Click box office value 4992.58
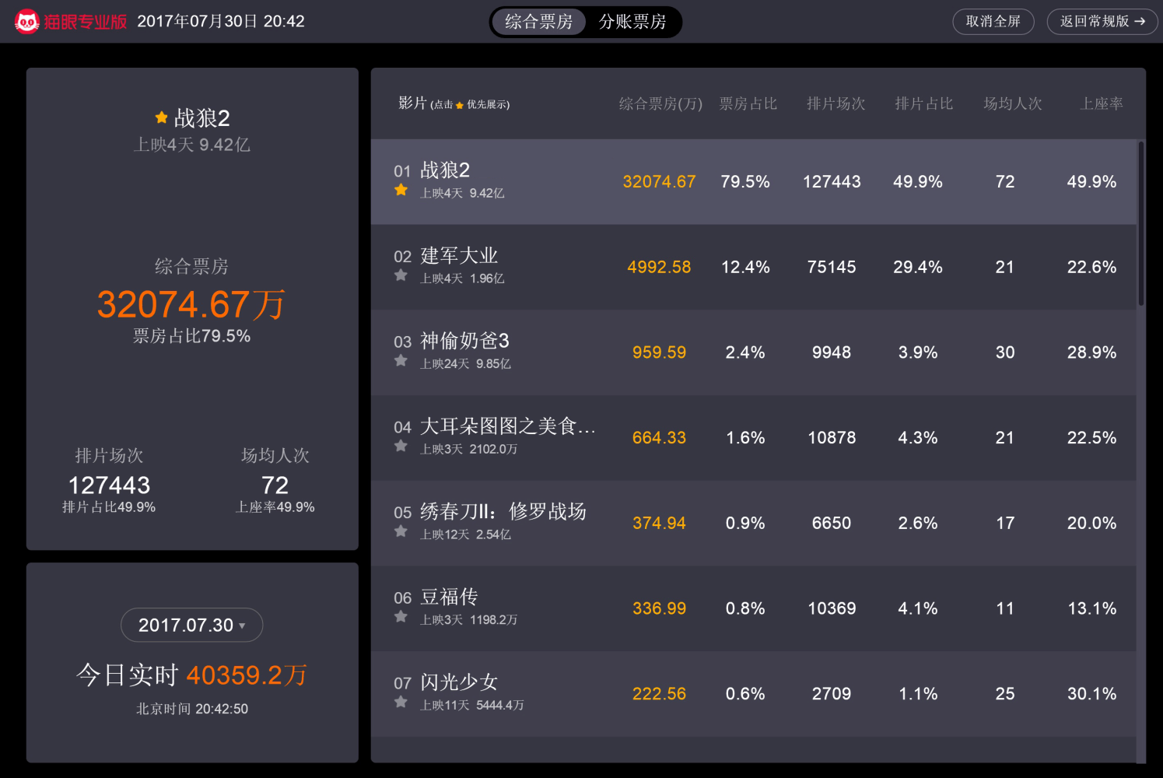This screenshot has height=778, width=1163. coord(659,268)
